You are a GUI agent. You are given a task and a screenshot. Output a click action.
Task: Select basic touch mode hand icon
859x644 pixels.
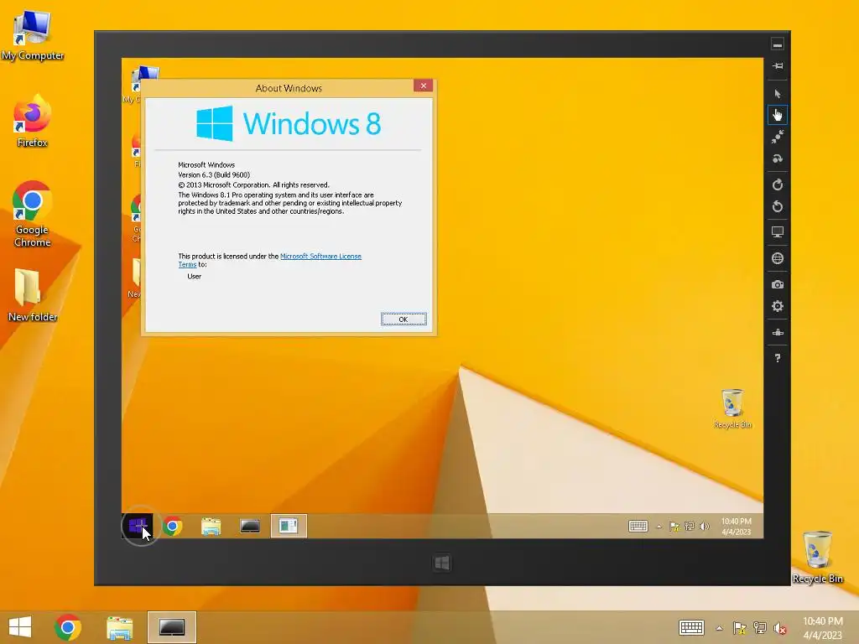778,115
